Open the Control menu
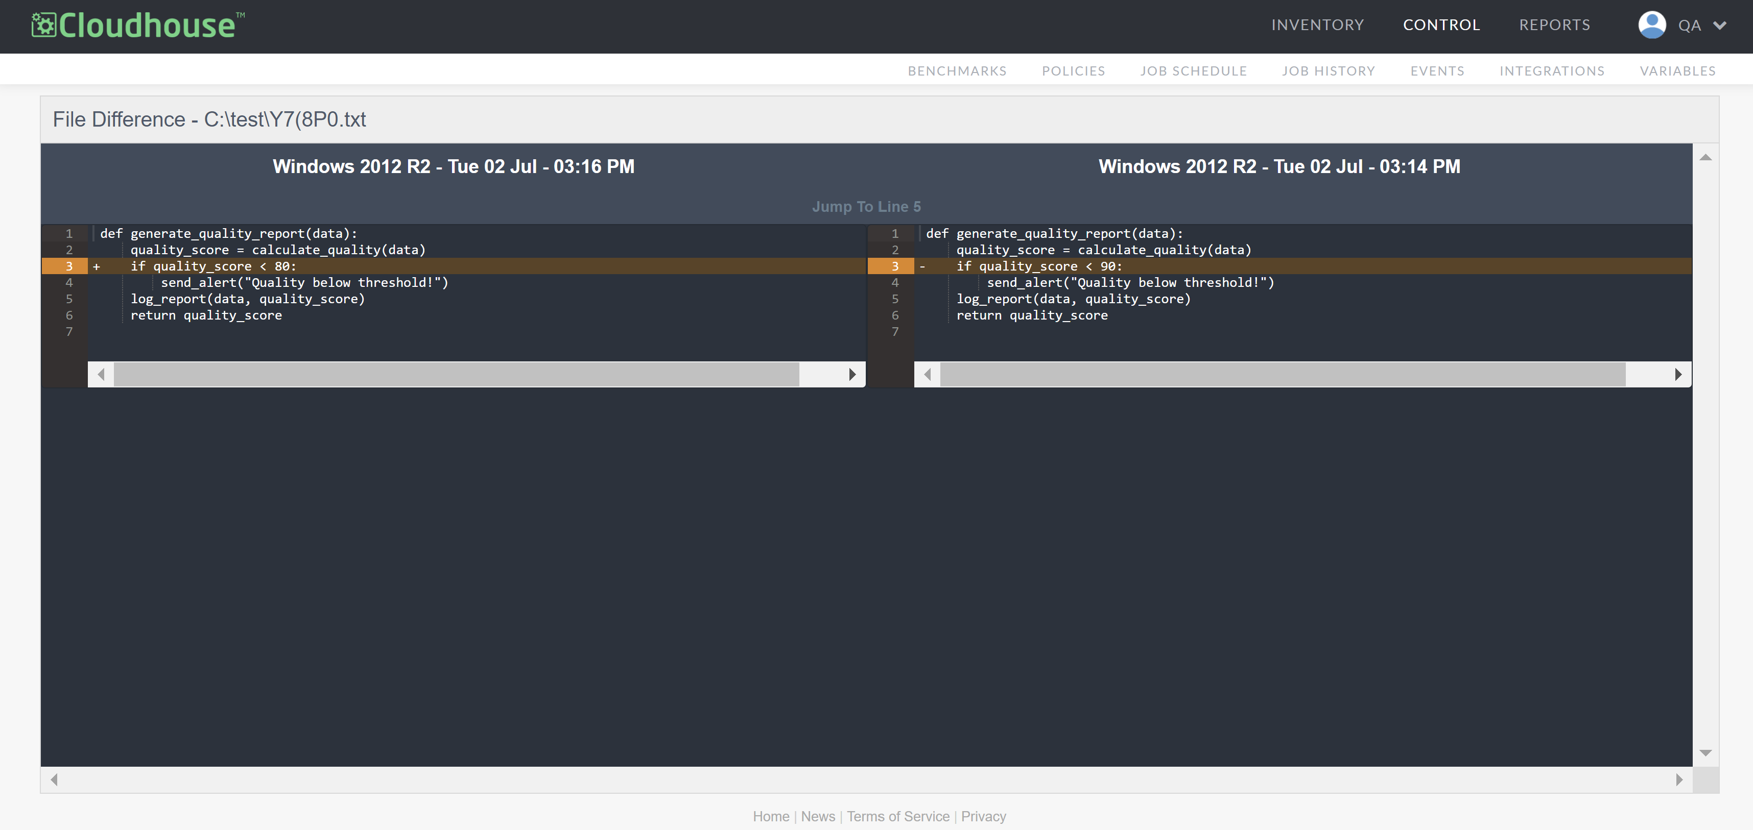 pyautogui.click(x=1441, y=25)
